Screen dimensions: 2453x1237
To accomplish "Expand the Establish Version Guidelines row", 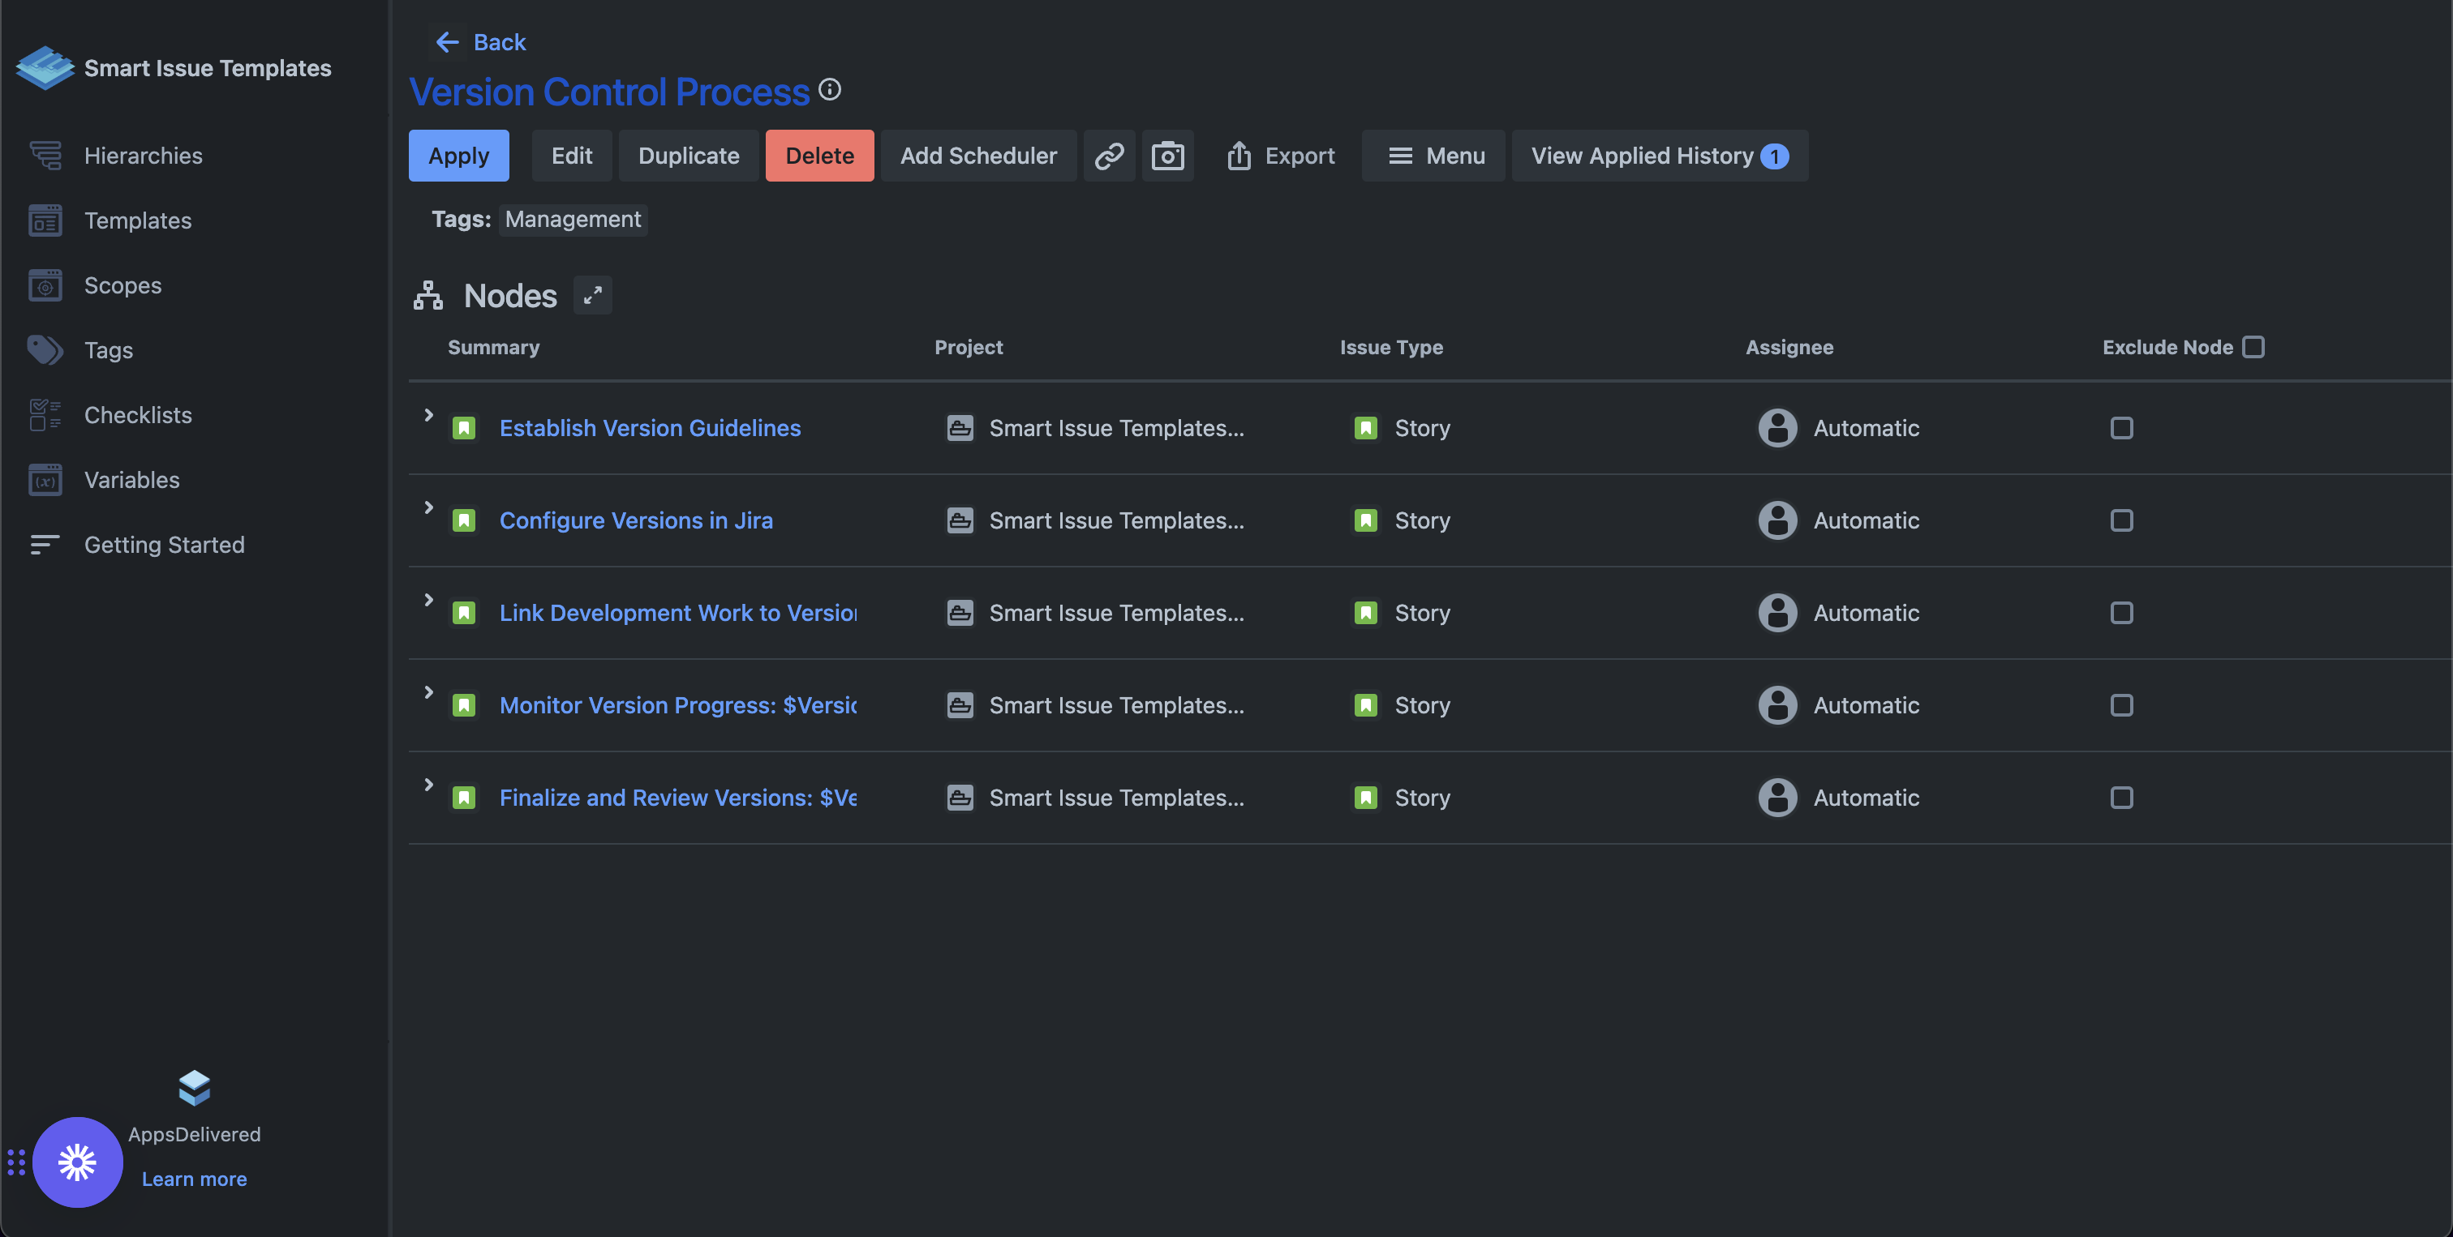I will [x=428, y=415].
